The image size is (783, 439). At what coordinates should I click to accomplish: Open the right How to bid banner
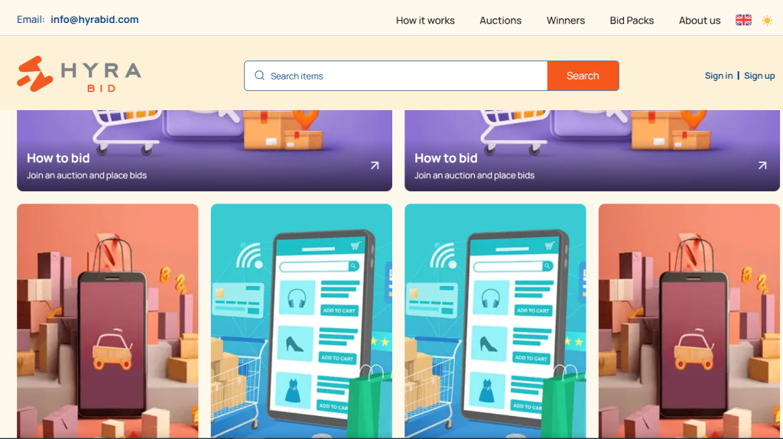592,151
